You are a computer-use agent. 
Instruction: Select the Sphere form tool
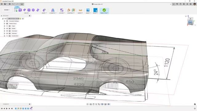point(33,10)
